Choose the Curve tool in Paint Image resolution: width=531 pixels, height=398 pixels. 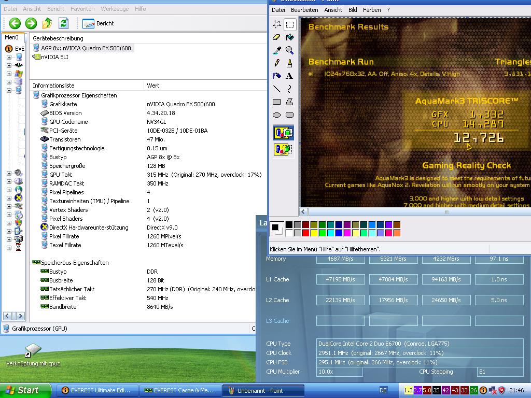point(289,89)
